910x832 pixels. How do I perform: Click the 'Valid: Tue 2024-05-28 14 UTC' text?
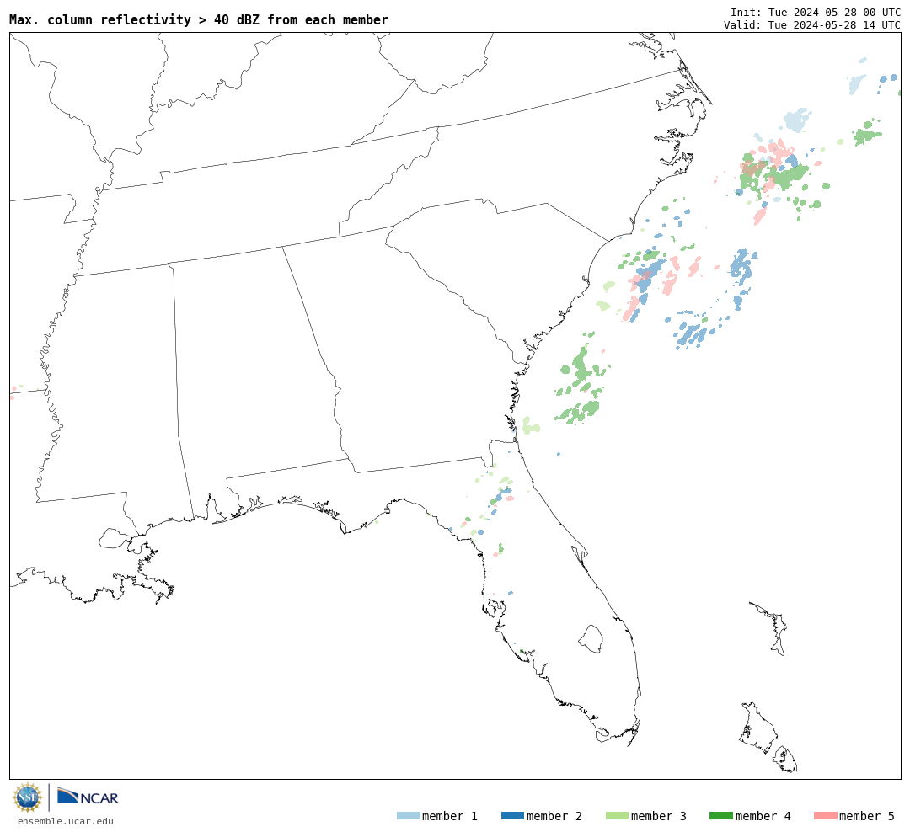click(812, 25)
